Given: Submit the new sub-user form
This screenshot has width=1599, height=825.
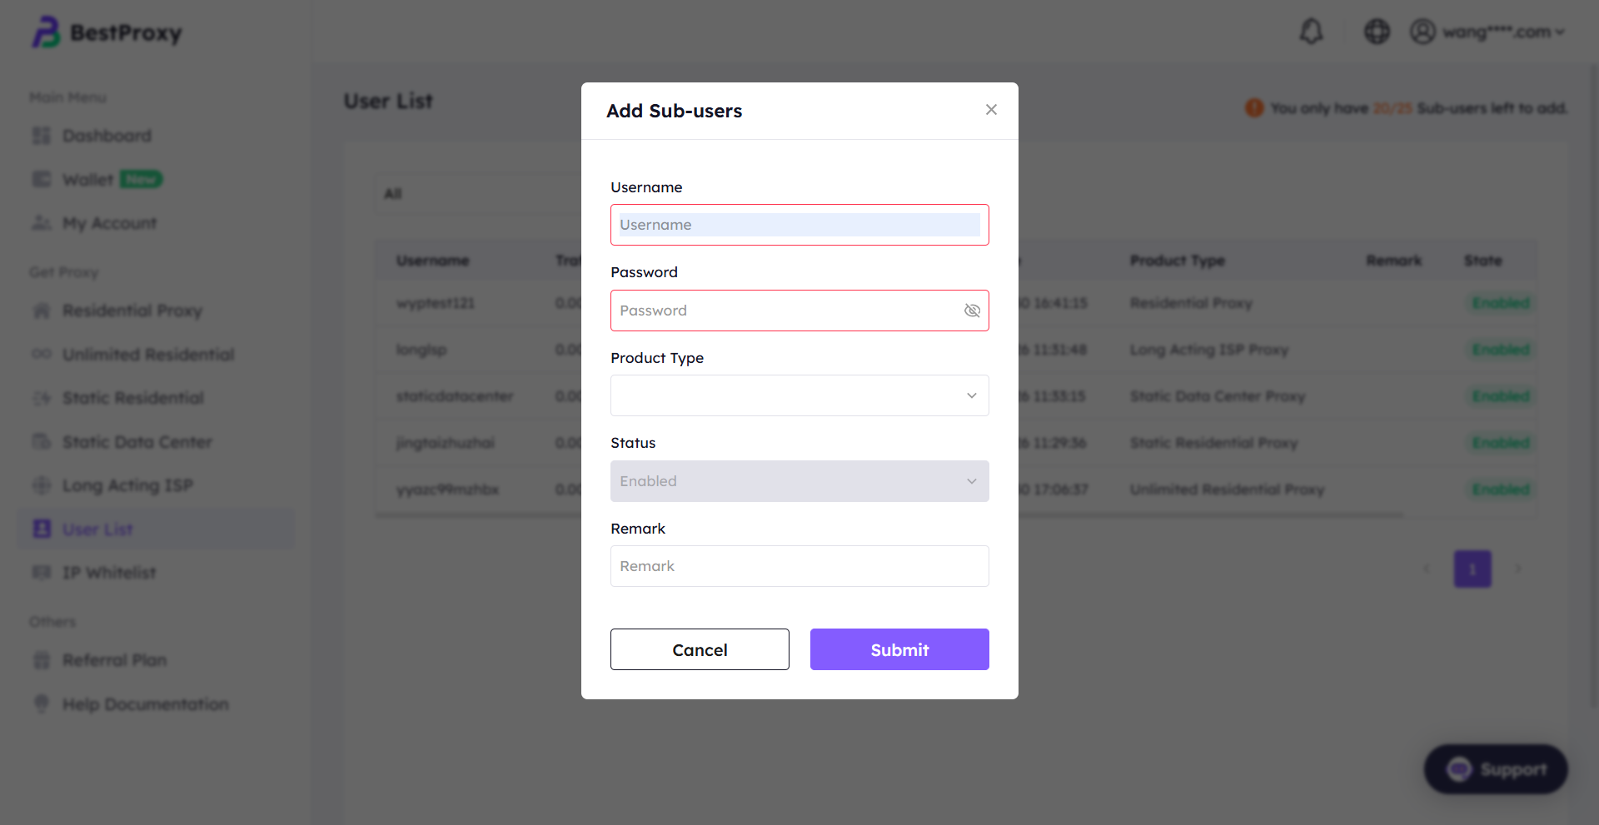Looking at the screenshot, I should [899, 649].
